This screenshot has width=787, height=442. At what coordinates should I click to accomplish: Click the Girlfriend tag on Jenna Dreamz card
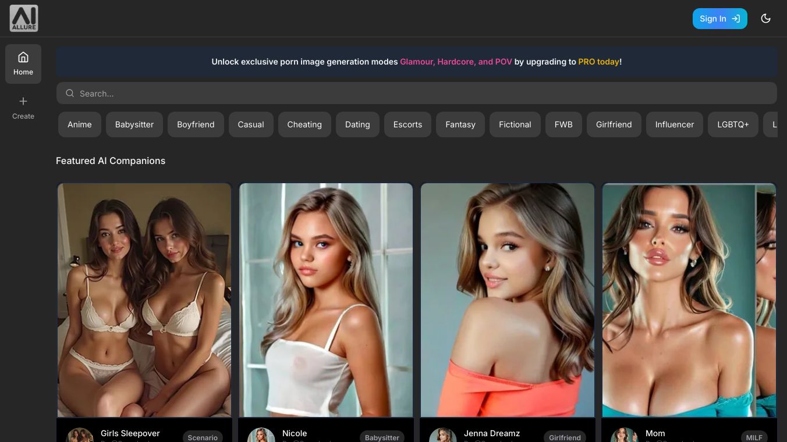click(565, 437)
